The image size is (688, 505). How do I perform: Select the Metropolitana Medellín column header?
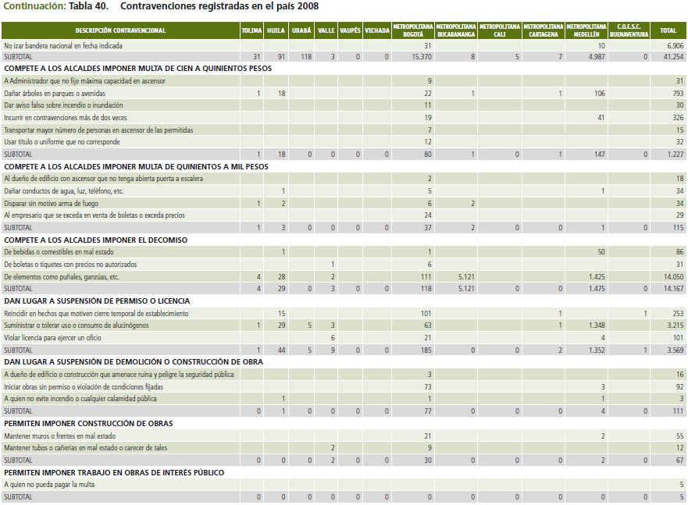586,30
